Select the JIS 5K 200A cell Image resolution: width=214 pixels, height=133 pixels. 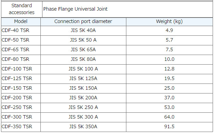click(83, 98)
